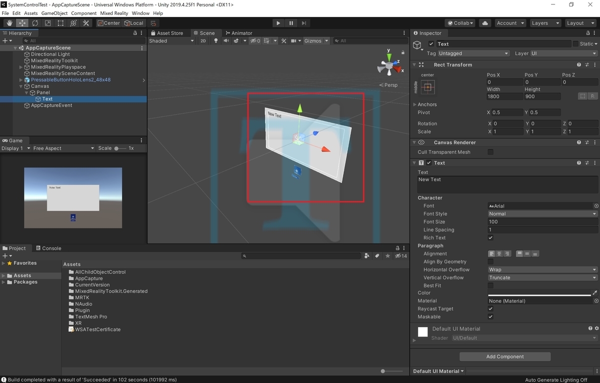Viewport: 600px width, 383px height.
Task: Open Default UI Material gear settings
Action: tap(596, 328)
